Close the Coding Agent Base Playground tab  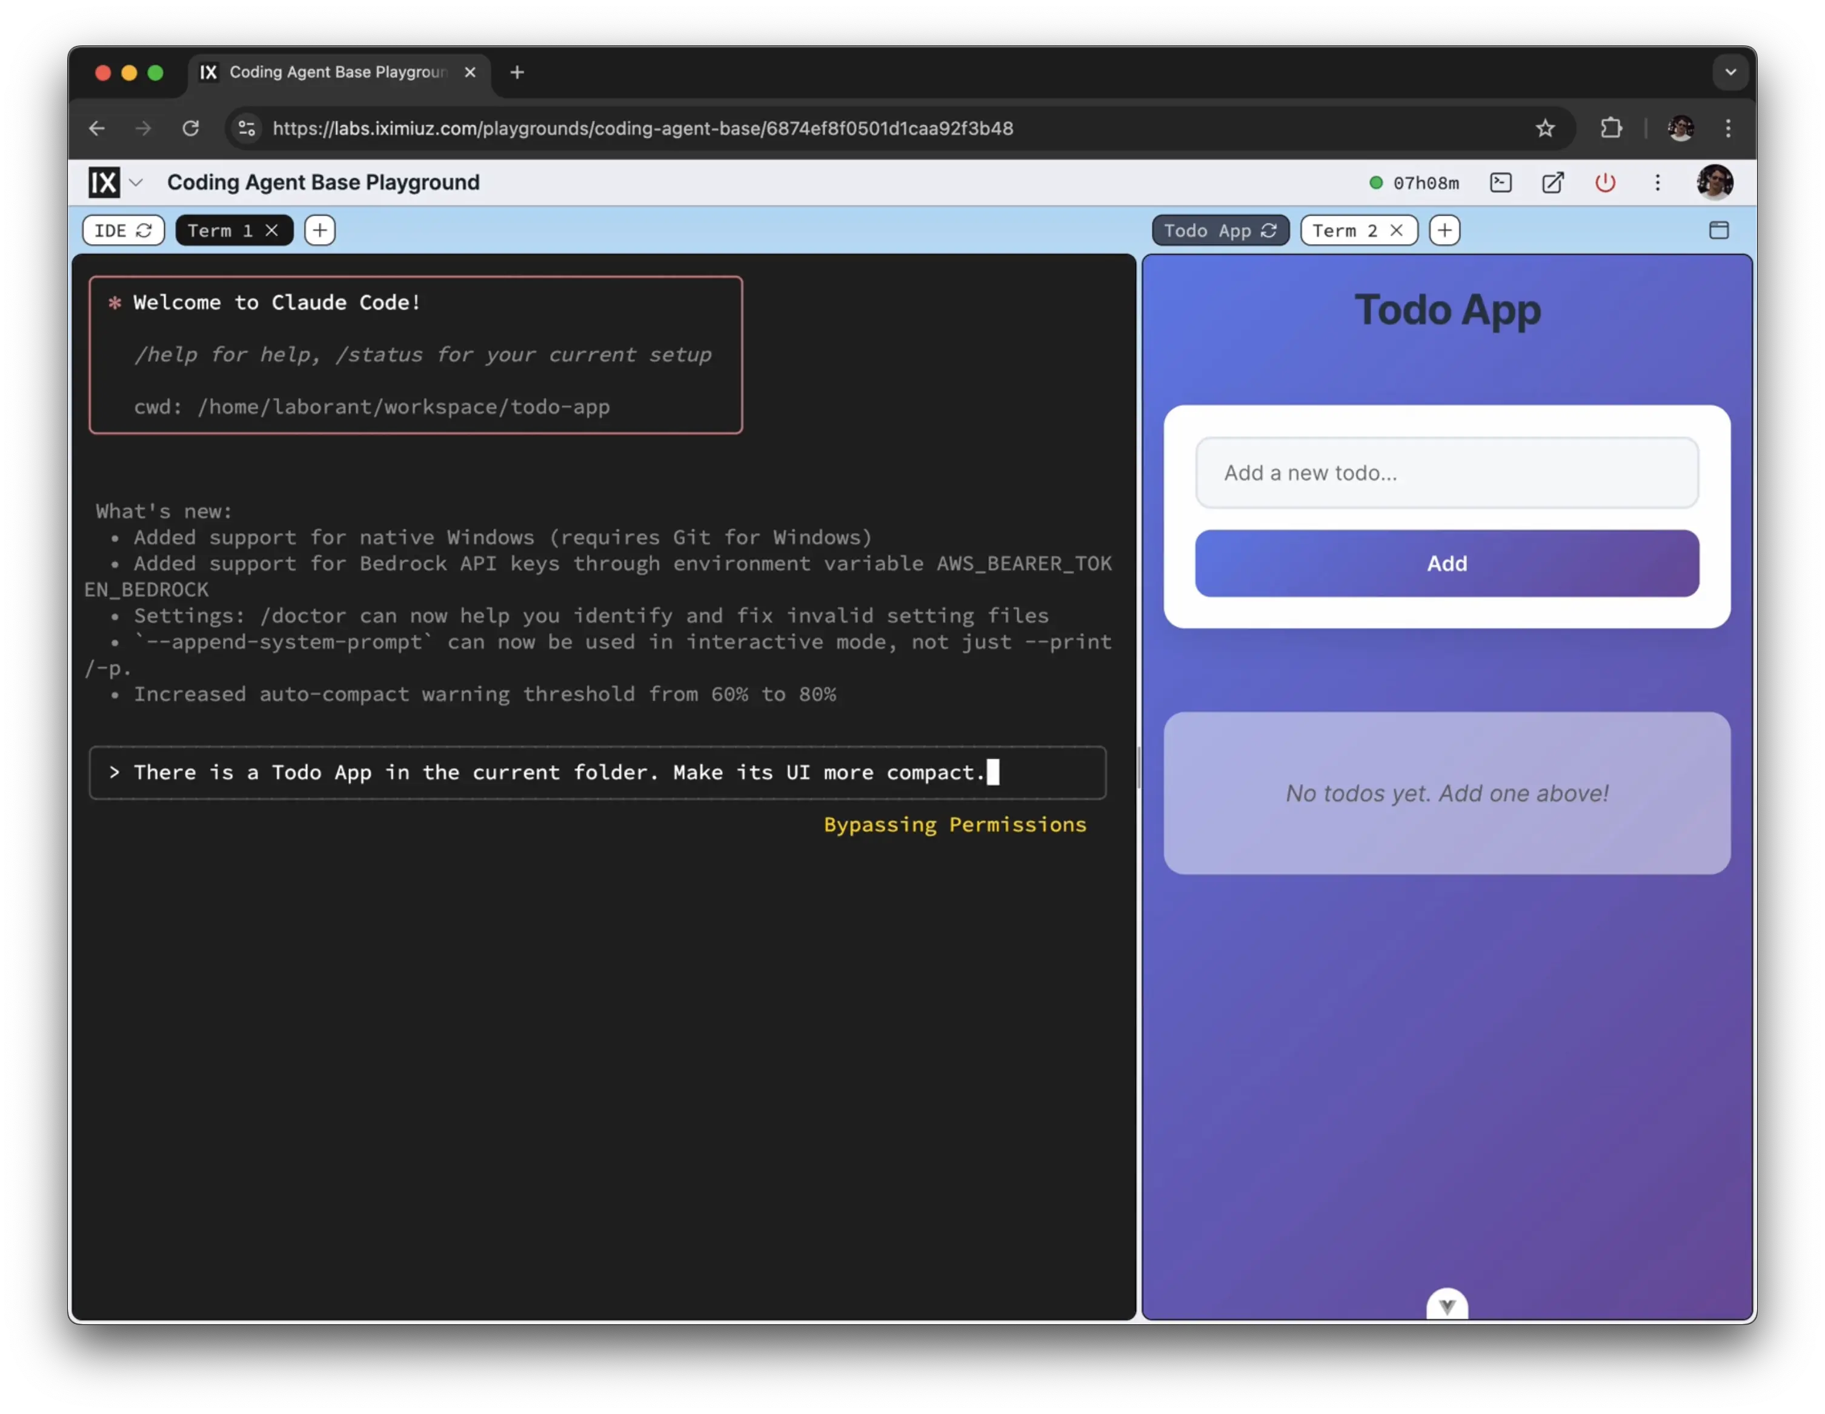click(x=470, y=72)
